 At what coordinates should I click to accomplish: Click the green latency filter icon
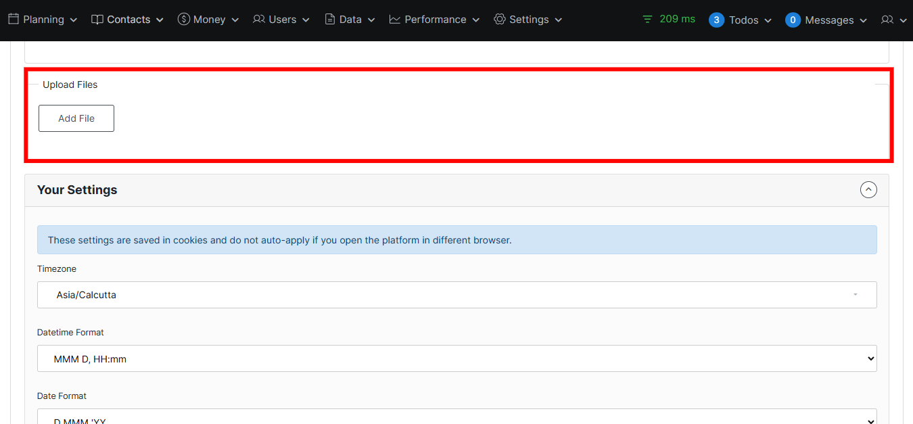pyautogui.click(x=648, y=20)
